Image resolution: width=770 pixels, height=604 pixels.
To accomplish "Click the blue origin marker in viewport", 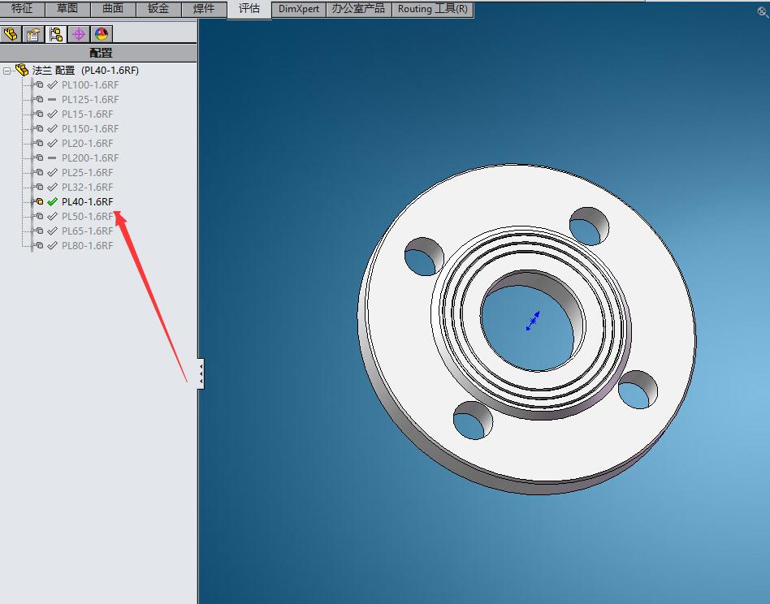I will point(533,321).
